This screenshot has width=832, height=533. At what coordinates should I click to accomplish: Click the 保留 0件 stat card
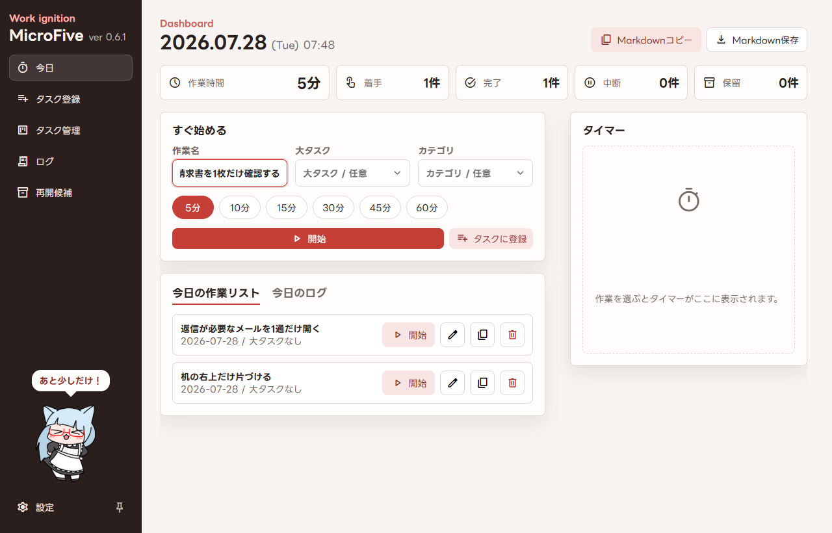coord(751,83)
